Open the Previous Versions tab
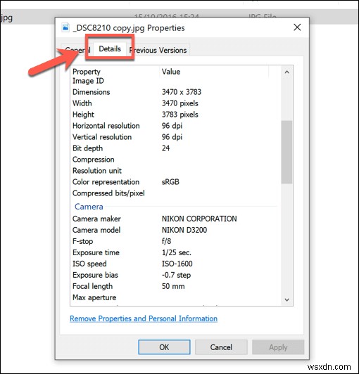This screenshot has height=374, width=359. 158,51
